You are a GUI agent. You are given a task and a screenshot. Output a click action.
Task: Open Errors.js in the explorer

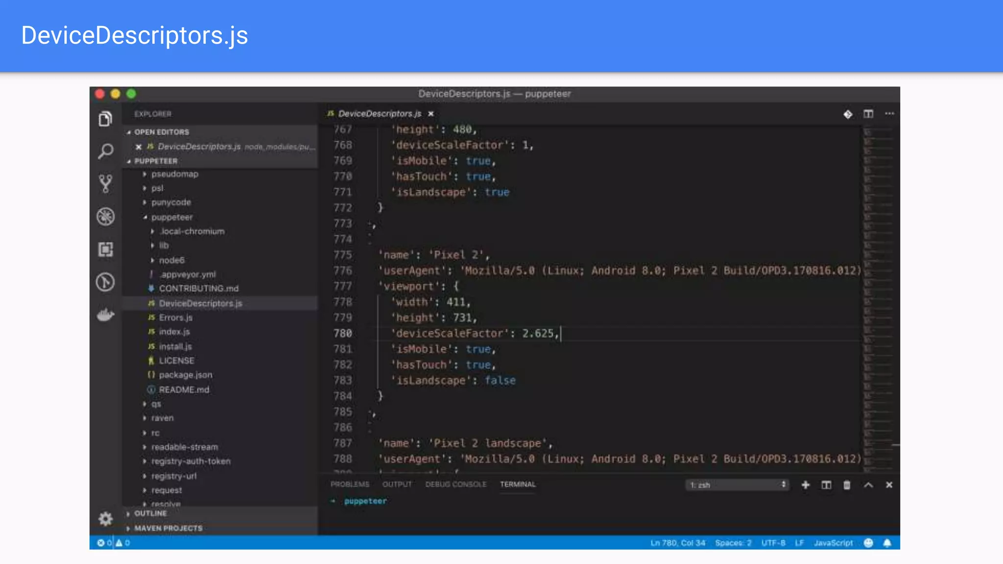175,318
